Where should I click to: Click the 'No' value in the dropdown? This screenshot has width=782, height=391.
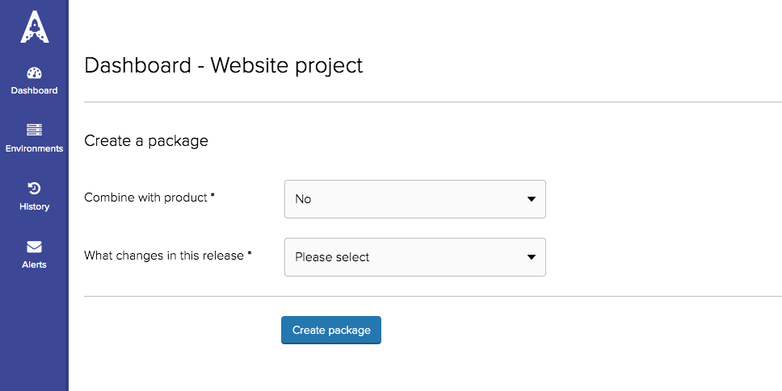click(303, 199)
